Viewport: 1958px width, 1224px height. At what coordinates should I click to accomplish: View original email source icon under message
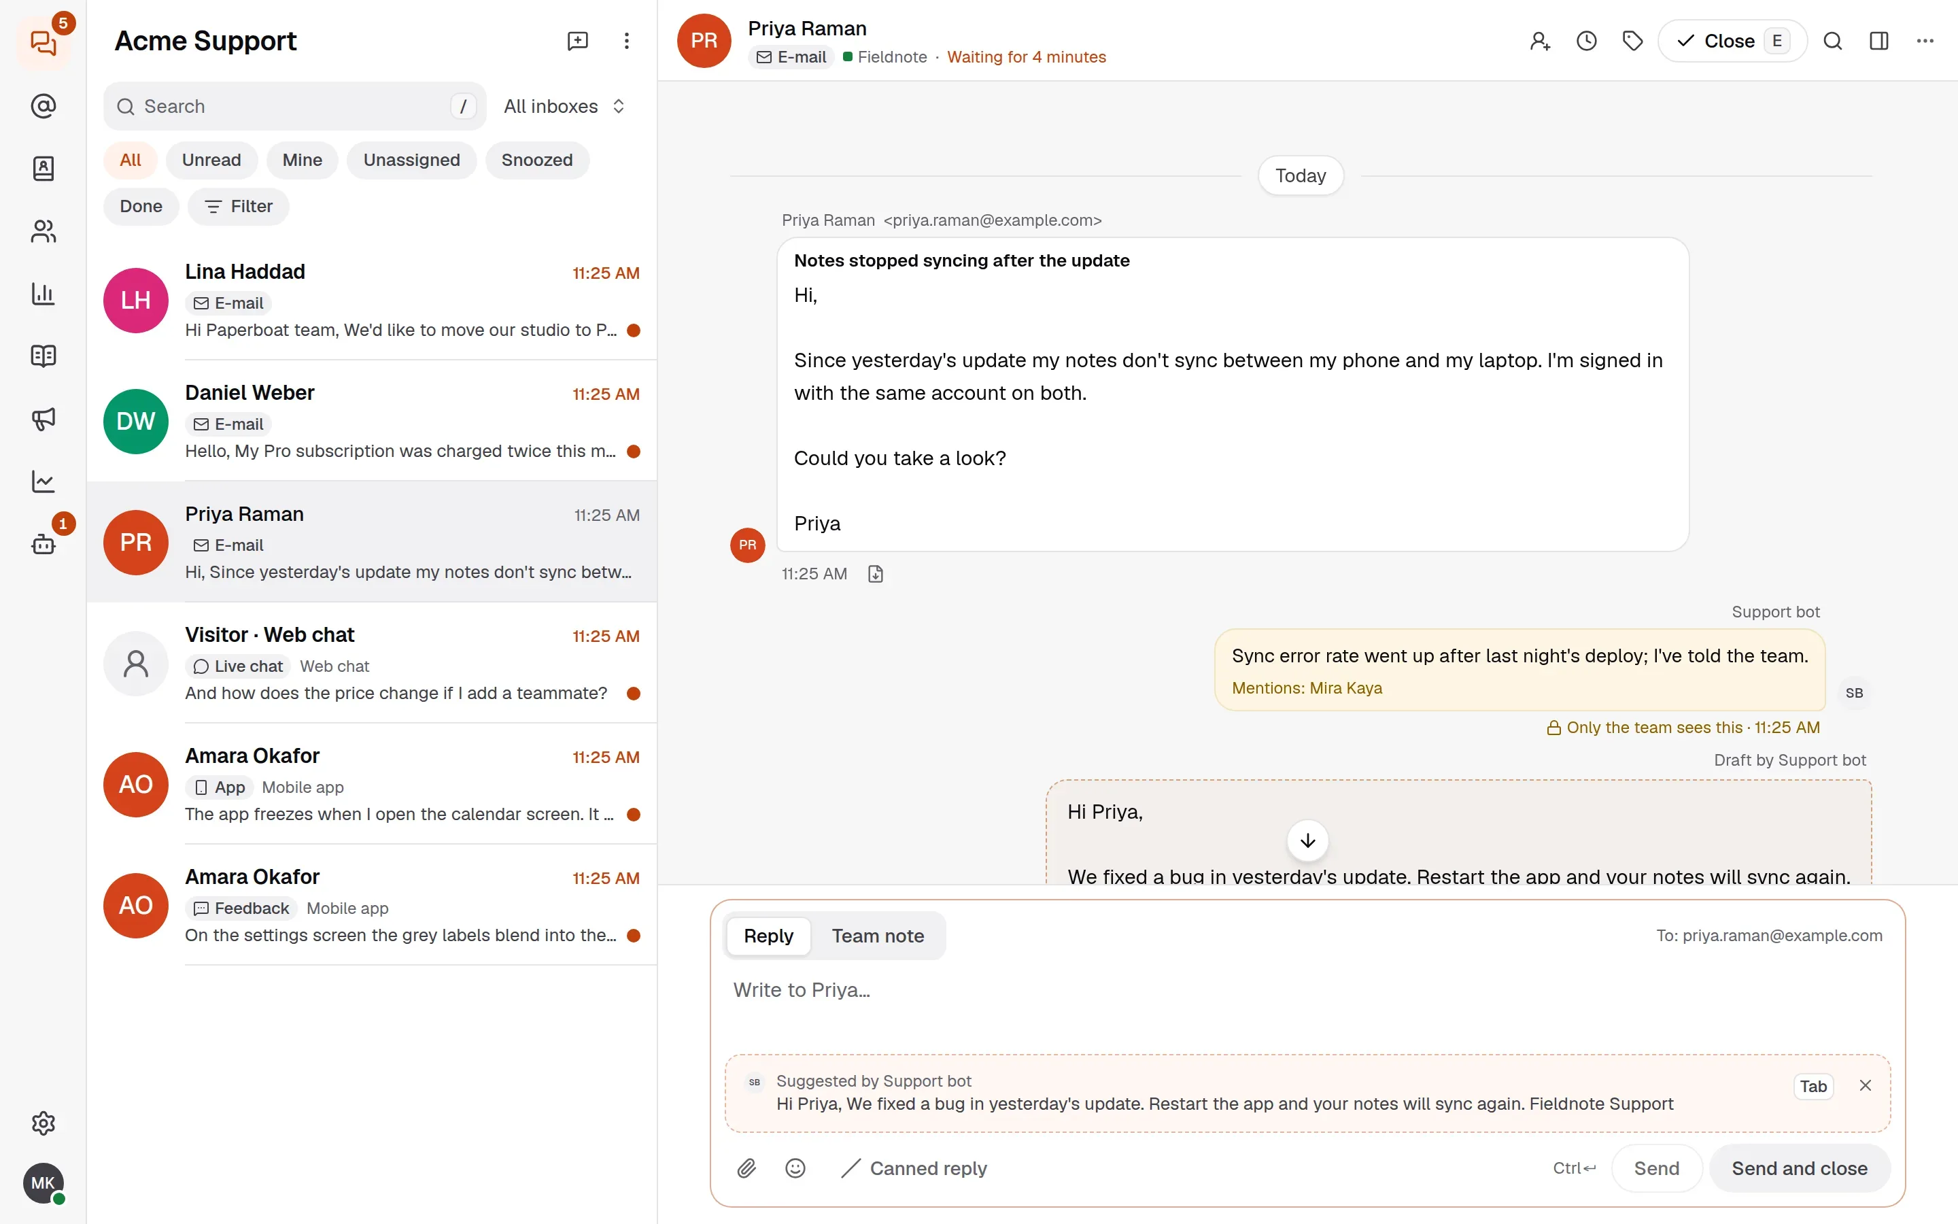[x=876, y=574]
